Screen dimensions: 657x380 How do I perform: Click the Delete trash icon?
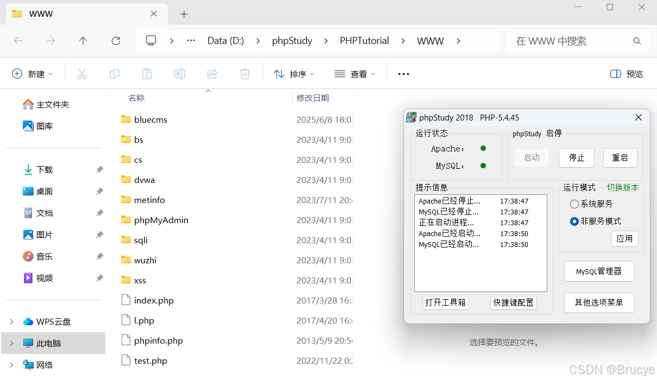click(x=245, y=74)
